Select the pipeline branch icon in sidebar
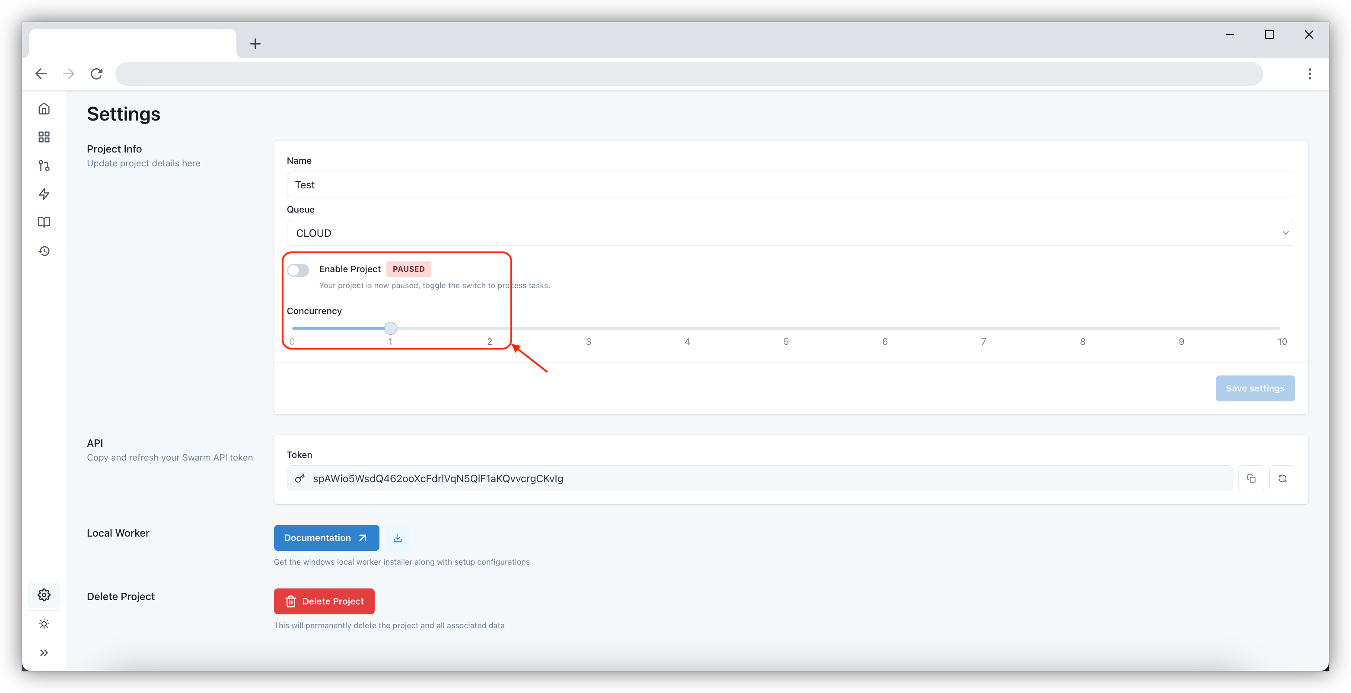 [x=44, y=165]
